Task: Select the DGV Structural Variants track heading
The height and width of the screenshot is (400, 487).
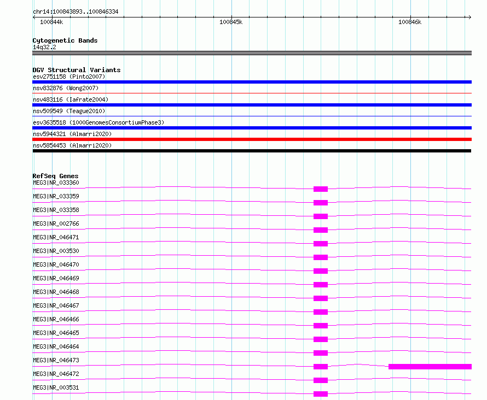Action: 77,70
